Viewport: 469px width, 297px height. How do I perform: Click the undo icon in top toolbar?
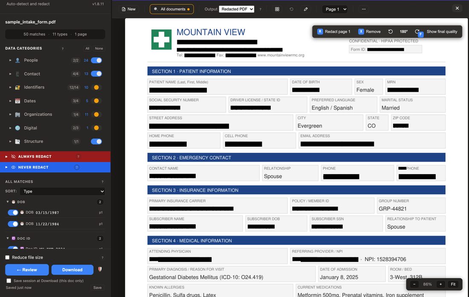[x=291, y=9]
